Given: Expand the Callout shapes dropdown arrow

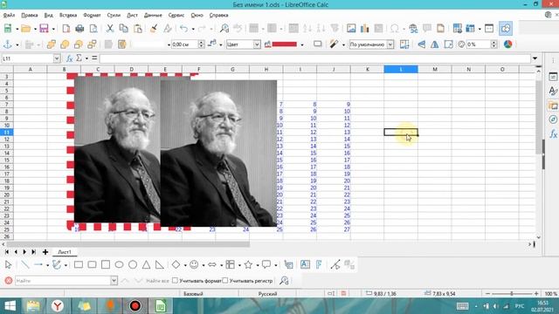Looking at the screenshot, I should [x=276, y=265].
